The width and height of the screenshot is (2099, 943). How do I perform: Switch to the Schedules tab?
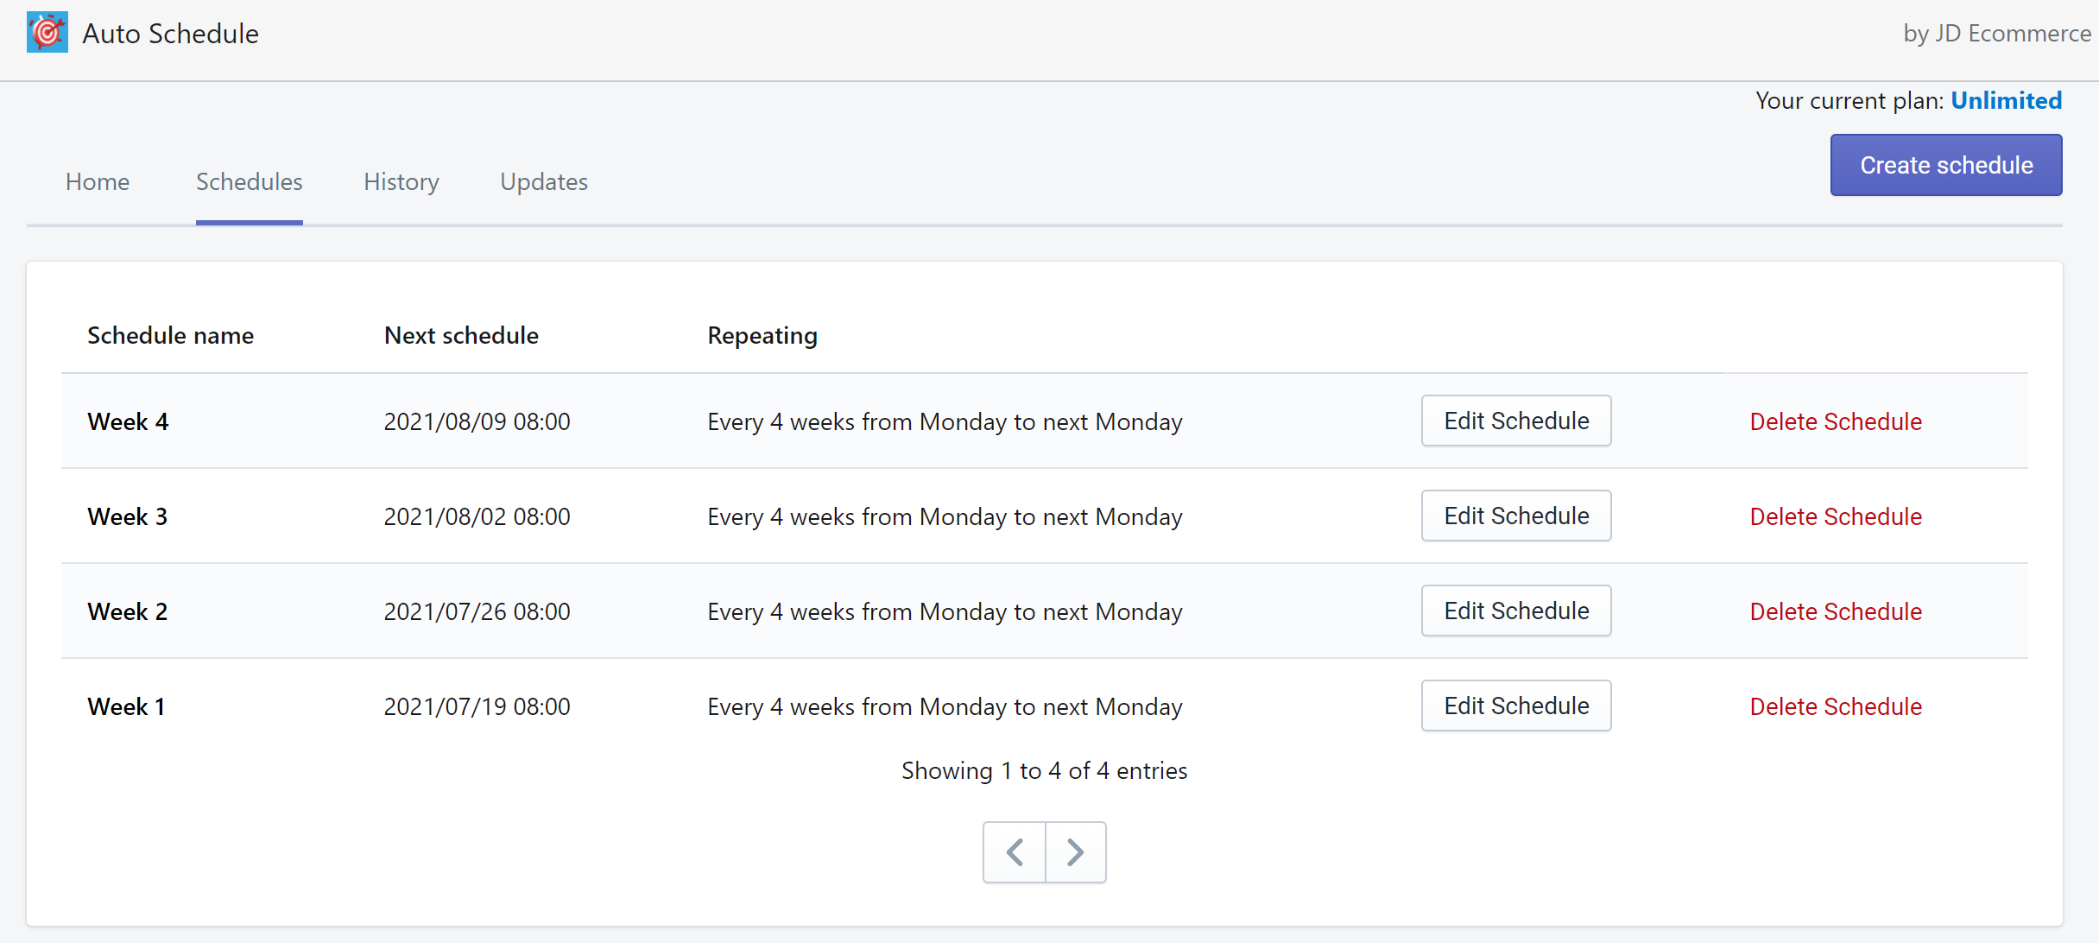click(x=249, y=182)
